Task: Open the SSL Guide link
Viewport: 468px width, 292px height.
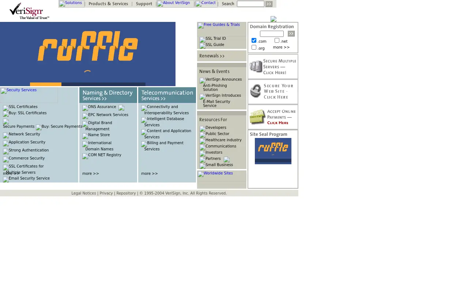Action: click(215, 45)
